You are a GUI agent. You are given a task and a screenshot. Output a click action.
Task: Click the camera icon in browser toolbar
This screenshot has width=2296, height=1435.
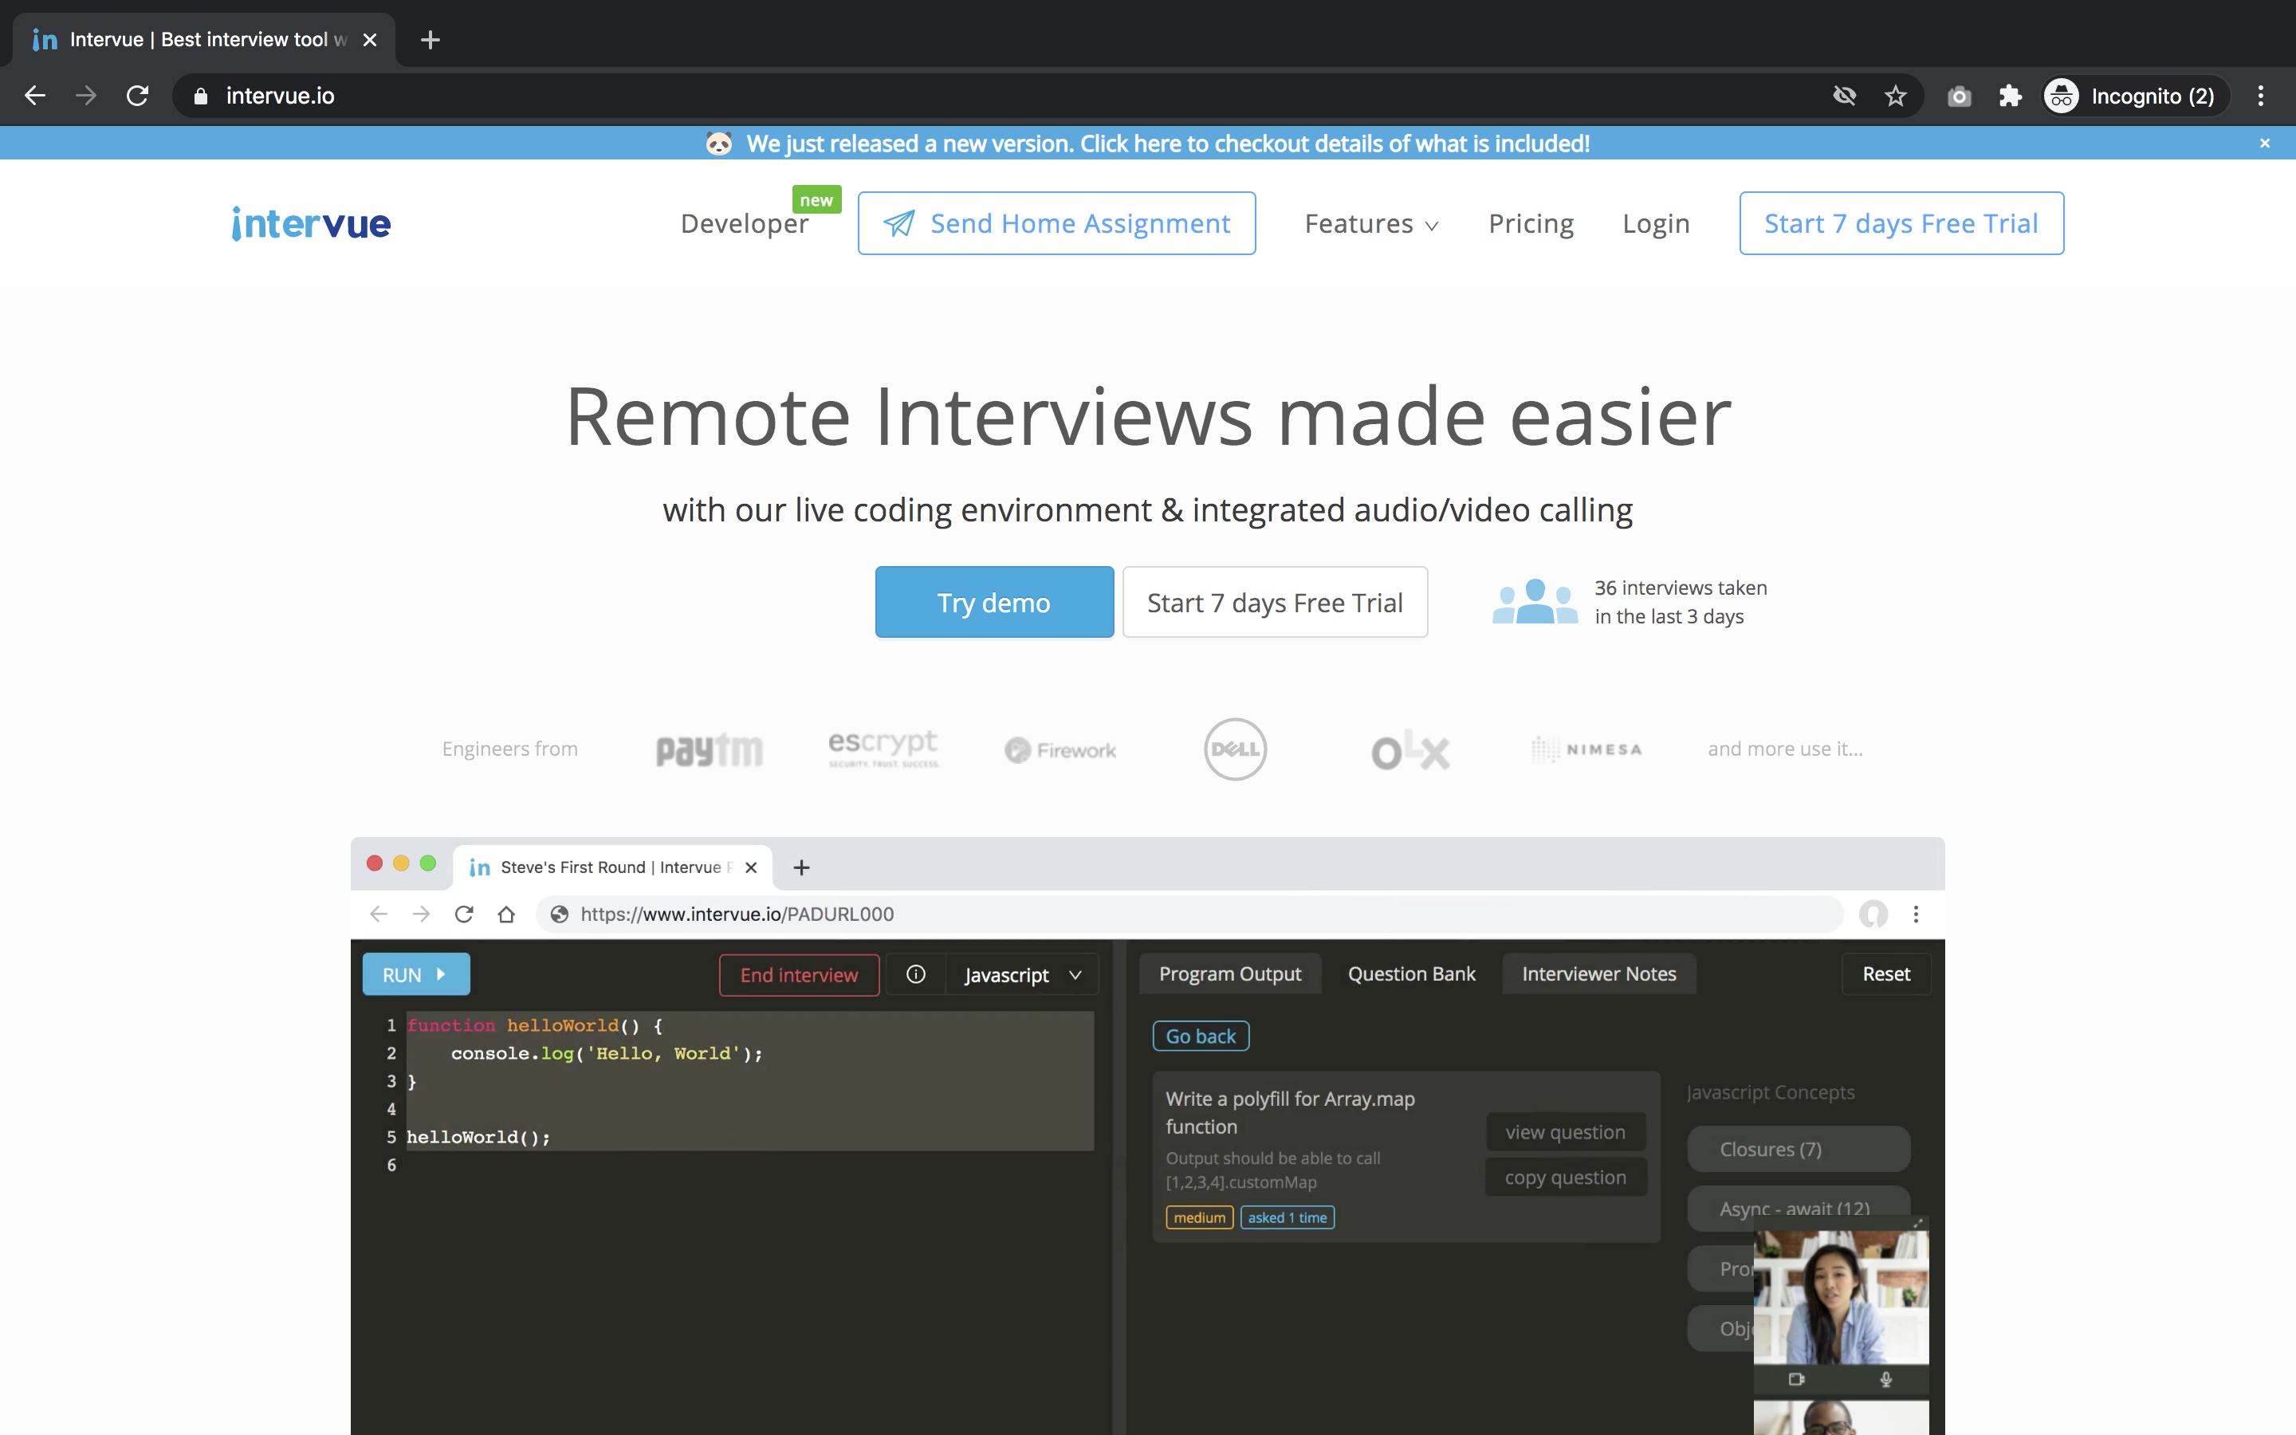click(x=1958, y=96)
